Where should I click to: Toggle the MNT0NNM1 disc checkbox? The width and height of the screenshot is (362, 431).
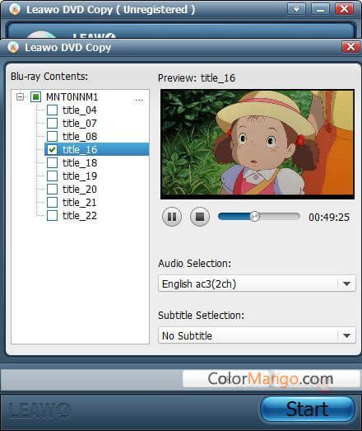pyautogui.click(x=35, y=96)
